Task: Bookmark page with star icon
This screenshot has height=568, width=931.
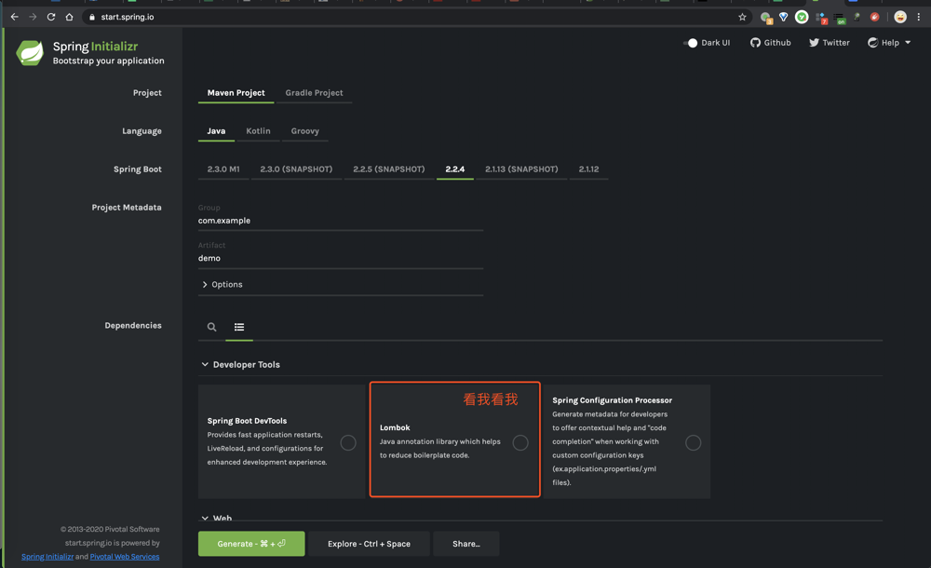Action: 742,17
